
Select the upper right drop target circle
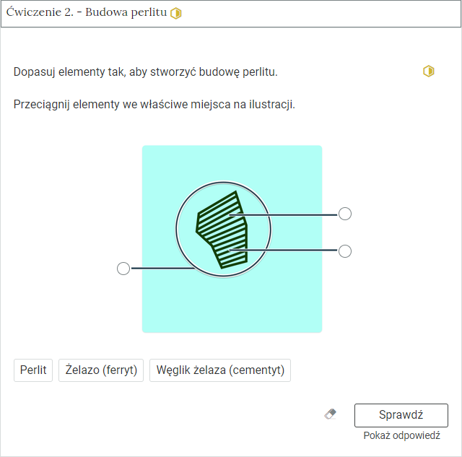click(345, 214)
